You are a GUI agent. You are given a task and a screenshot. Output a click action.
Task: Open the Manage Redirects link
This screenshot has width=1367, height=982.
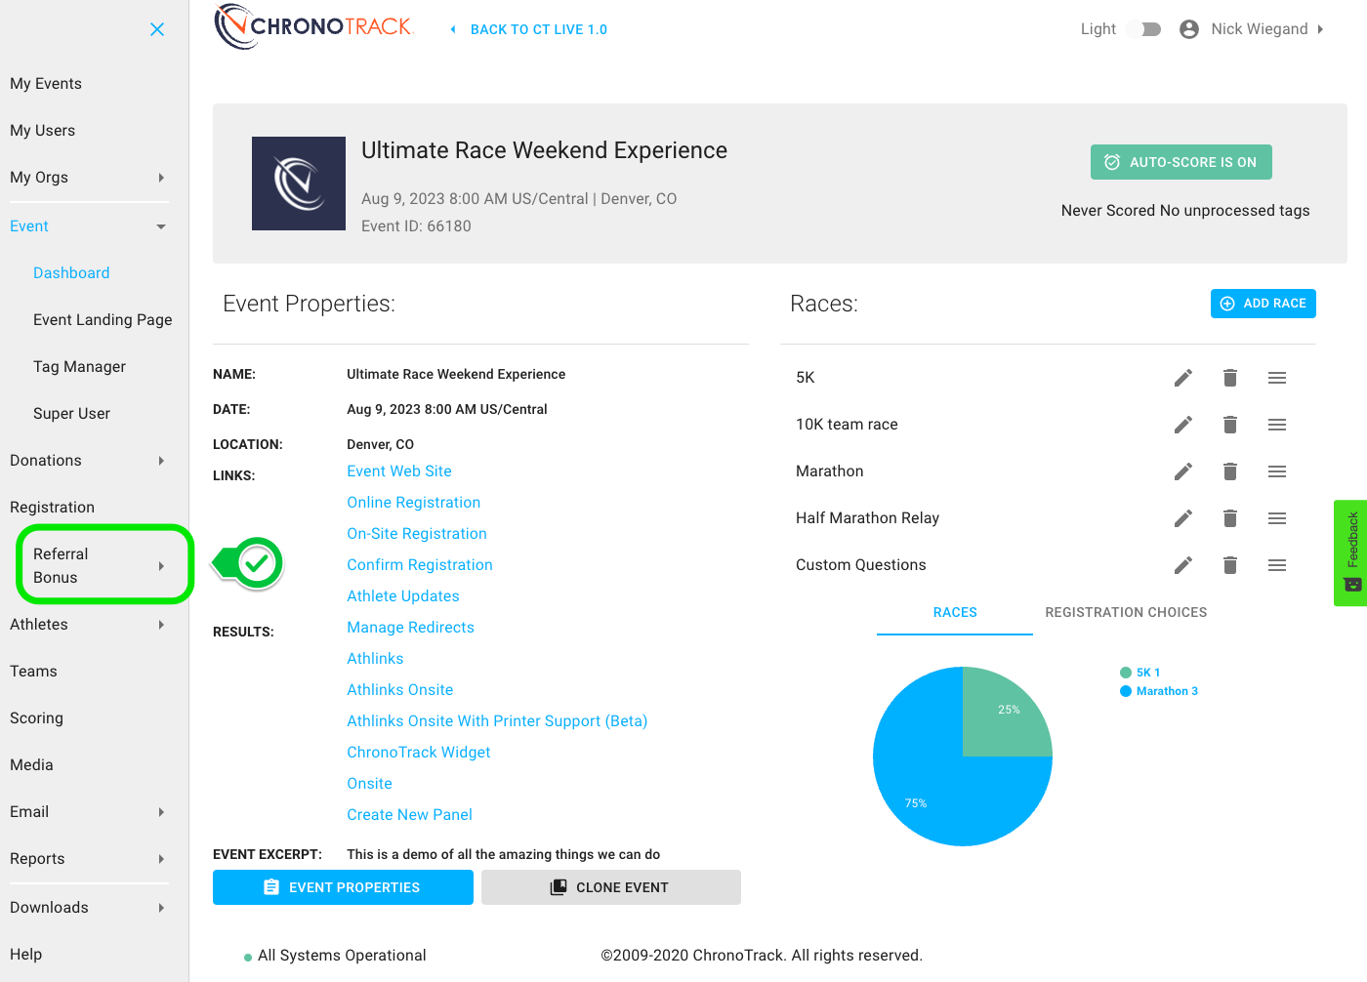[x=411, y=628]
